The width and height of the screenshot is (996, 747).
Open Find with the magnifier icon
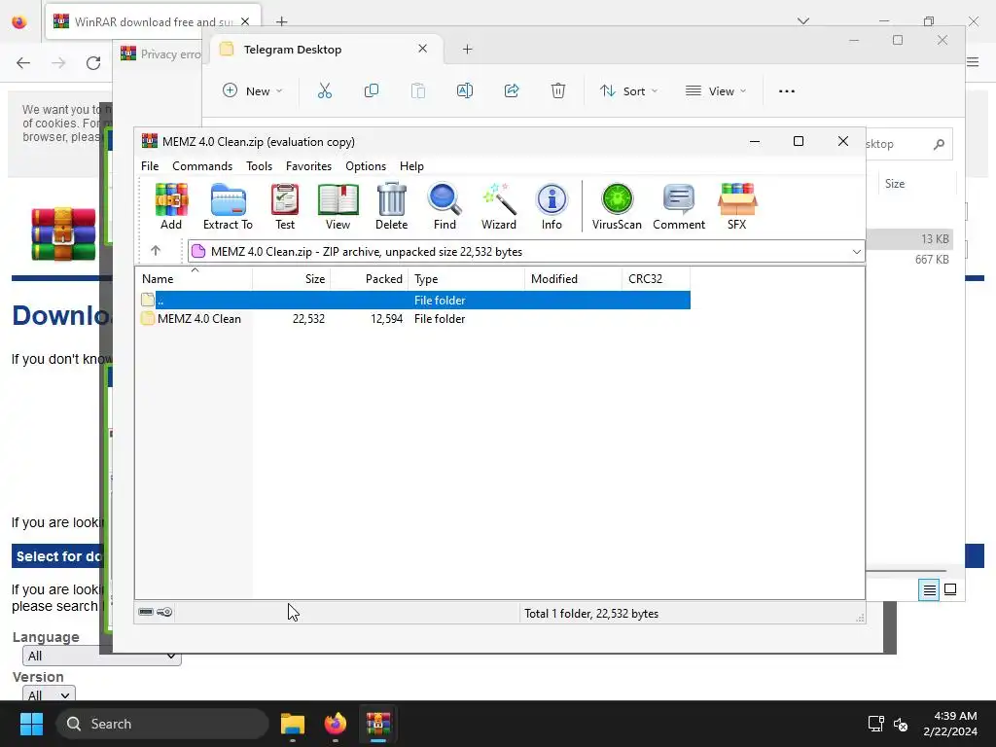445,206
